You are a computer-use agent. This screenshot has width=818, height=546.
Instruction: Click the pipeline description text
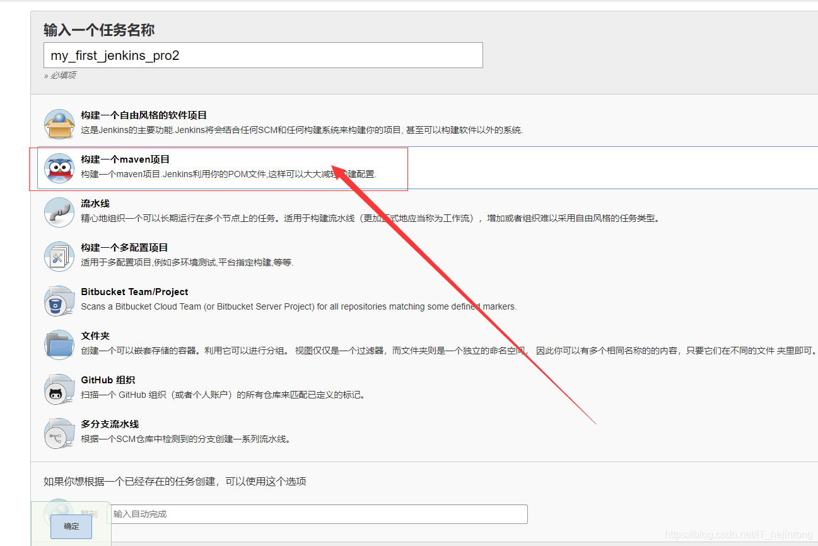pos(370,219)
